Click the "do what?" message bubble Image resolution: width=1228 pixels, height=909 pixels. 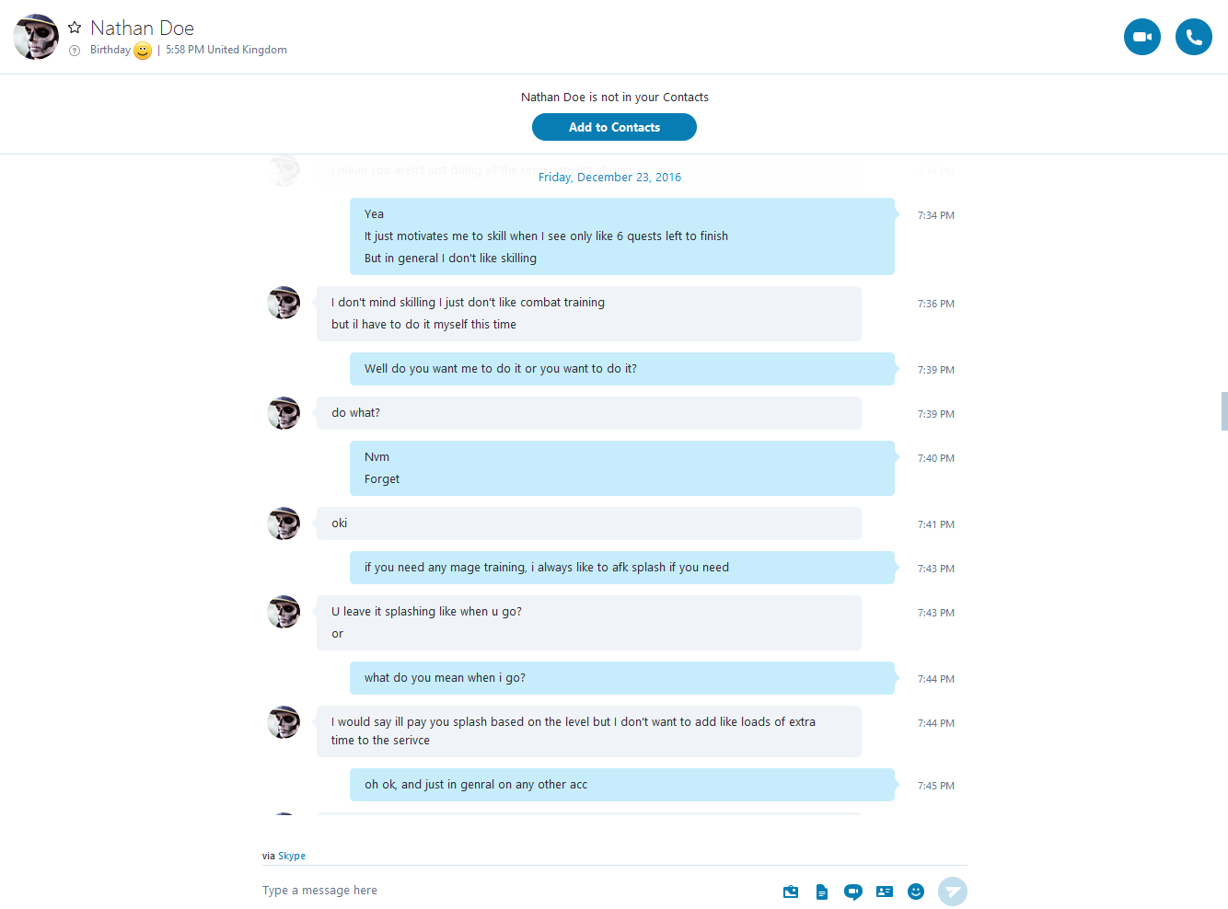point(589,413)
